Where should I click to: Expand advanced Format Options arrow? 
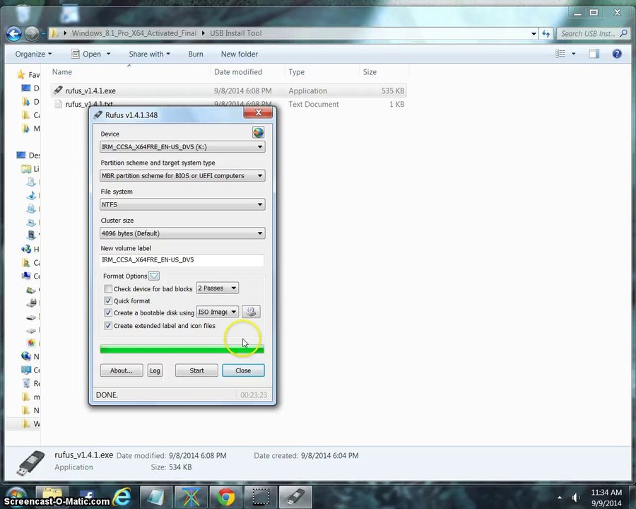pos(154,276)
